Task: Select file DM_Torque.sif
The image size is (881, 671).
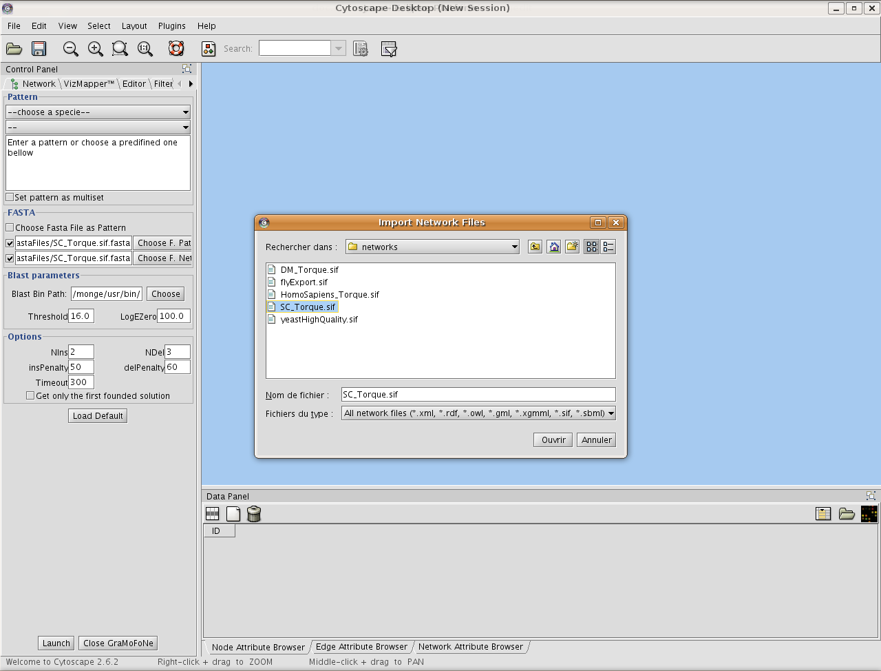Action: [310, 269]
